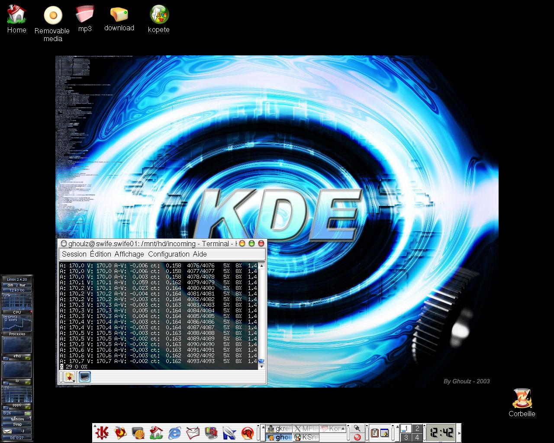The height and width of the screenshot is (443, 554).
Task: Click the Swap meter in gkrellm
Action: click(x=17, y=424)
